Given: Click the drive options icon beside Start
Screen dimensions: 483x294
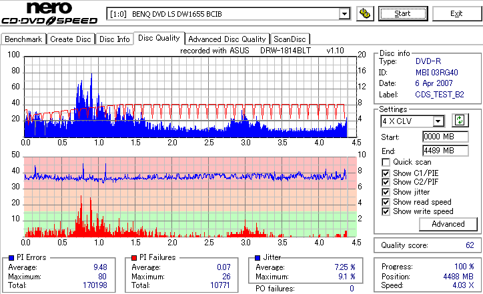Looking at the screenshot, I should click(365, 13).
